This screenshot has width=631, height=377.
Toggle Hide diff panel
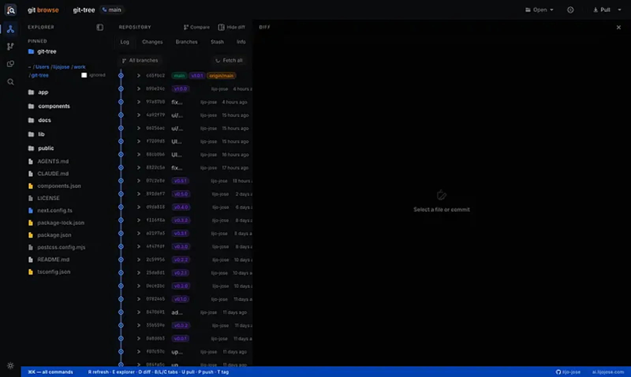(231, 27)
